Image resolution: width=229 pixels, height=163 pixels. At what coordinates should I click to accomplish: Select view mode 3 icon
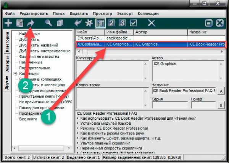(x=123, y=23)
